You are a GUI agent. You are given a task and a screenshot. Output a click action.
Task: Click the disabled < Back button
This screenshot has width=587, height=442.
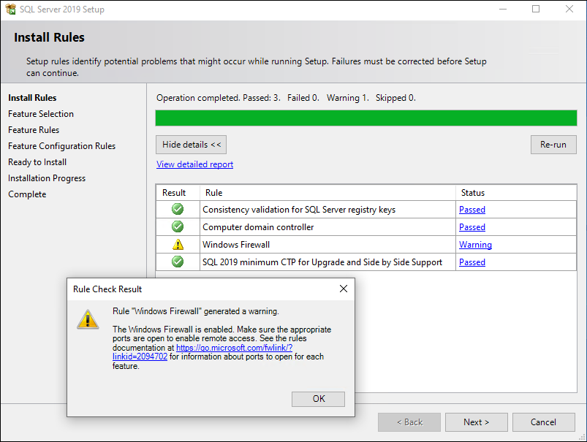tap(409, 422)
